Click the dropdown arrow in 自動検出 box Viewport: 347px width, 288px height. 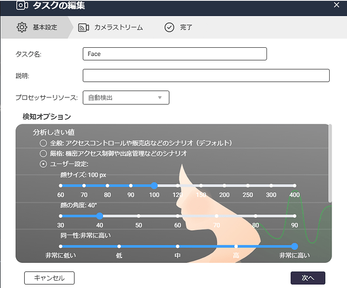(160, 97)
